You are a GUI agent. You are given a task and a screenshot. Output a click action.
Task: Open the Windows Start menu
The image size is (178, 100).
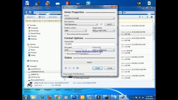(x=26, y=97)
